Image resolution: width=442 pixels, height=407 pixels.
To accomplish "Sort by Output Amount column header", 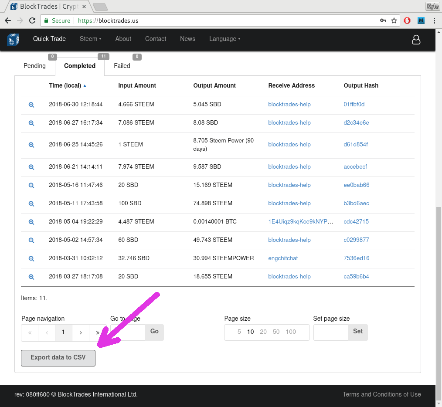I will click(x=214, y=86).
